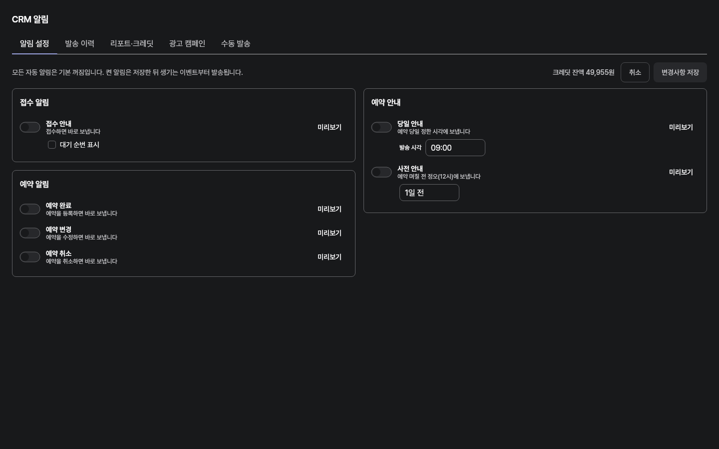Screen dimensions: 719x449
Task: Click the 모든 자동 알림은 기본 꺼짐입니다 notice
Action: click(127, 72)
